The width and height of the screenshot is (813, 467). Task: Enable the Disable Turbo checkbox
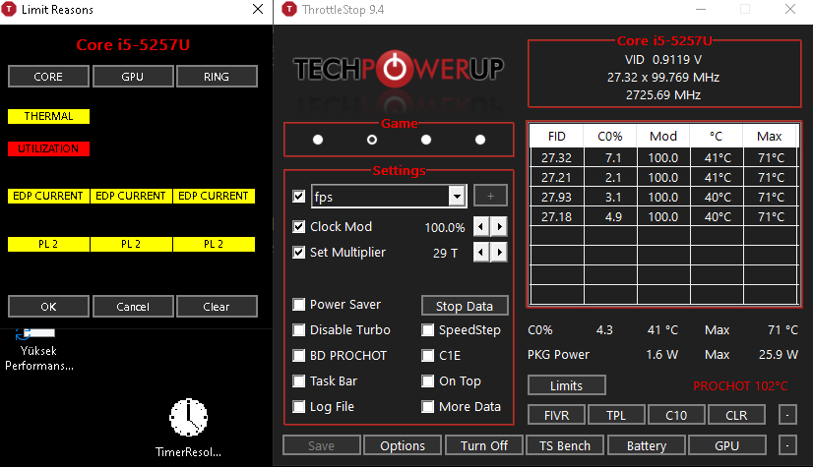click(x=298, y=329)
